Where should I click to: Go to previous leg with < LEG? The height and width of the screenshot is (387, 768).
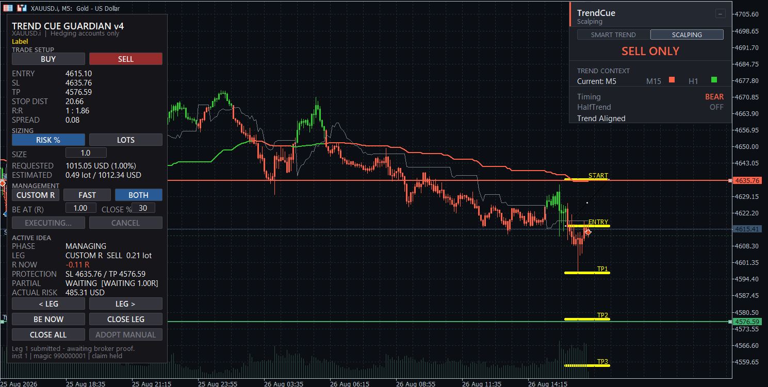[x=48, y=304]
